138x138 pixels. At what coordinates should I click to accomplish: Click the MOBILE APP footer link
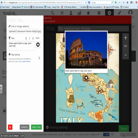tap(95, 135)
